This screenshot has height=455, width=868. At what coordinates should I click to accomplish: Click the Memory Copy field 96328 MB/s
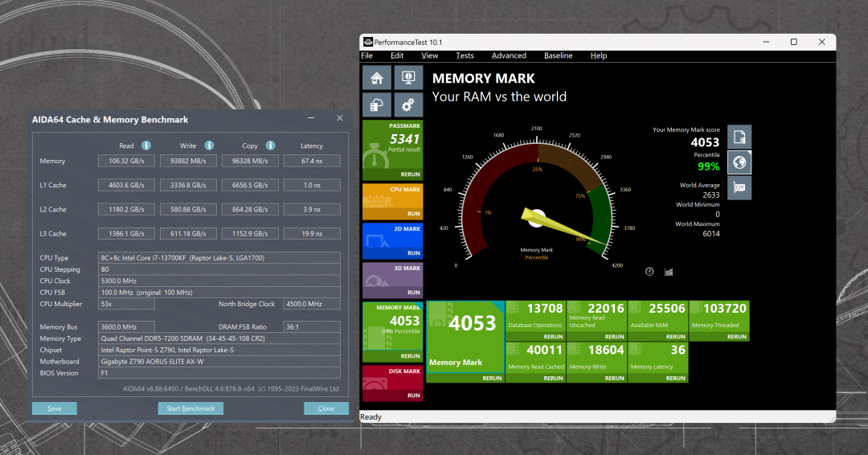[x=250, y=161]
